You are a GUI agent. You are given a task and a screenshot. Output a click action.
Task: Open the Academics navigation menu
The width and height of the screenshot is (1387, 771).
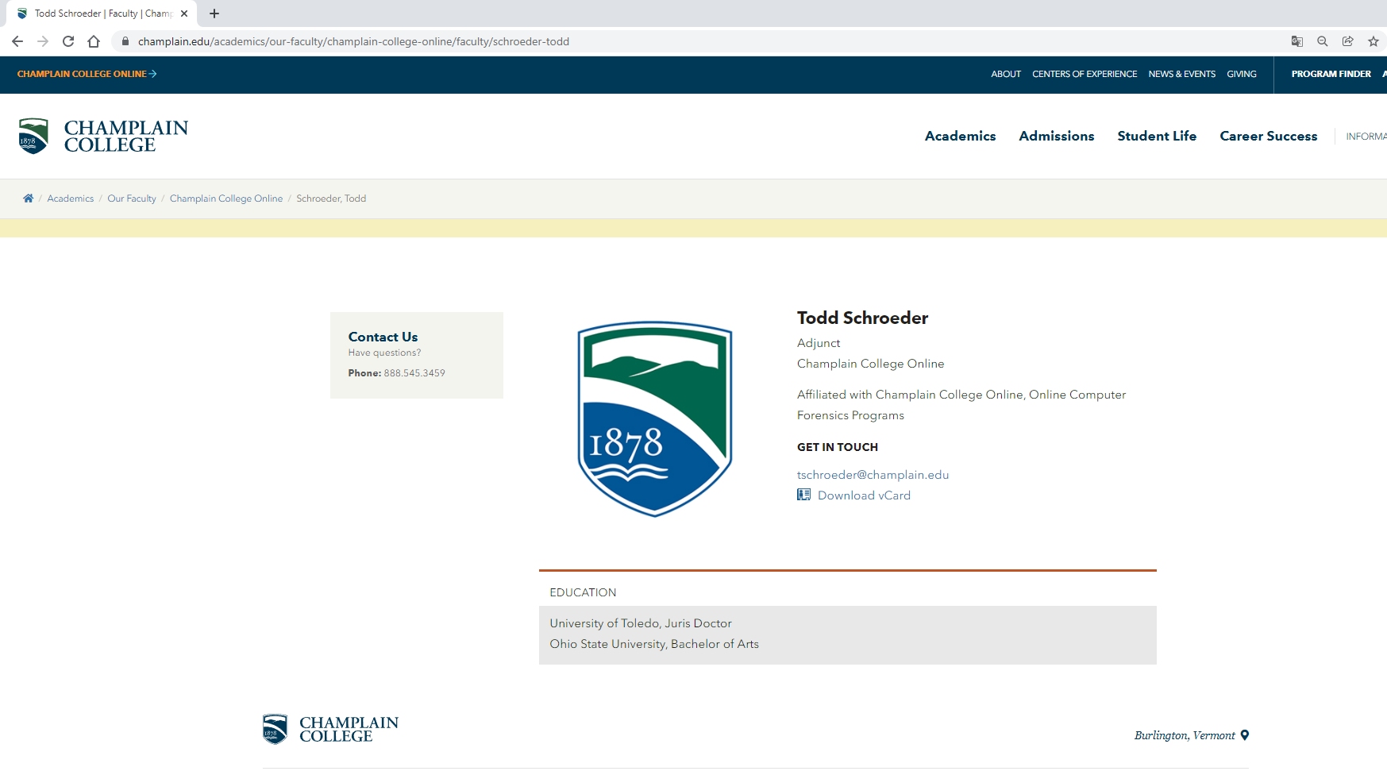pyautogui.click(x=960, y=136)
